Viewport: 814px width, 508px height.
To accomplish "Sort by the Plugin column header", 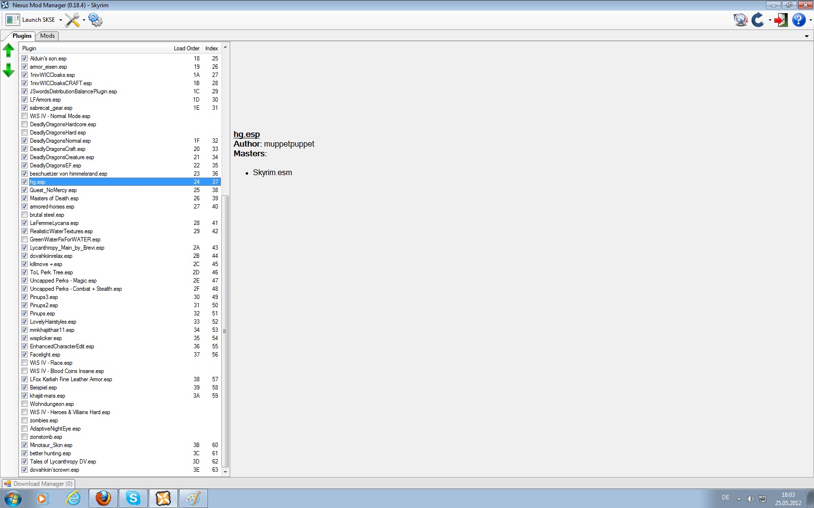I will click(x=95, y=48).
